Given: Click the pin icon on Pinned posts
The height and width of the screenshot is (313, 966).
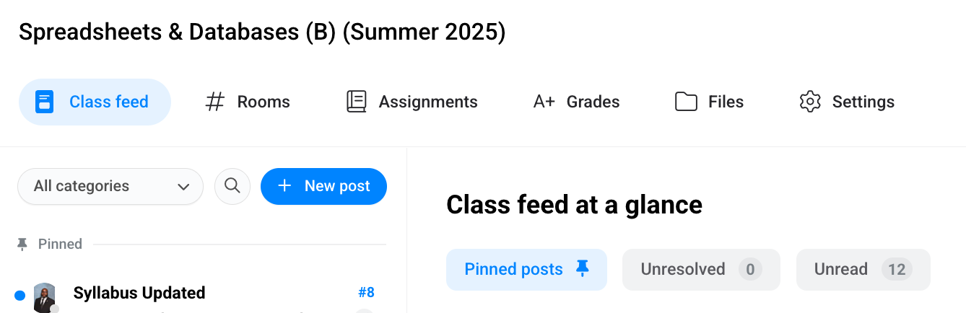Looking at the screenshot, I should (582, 269).
